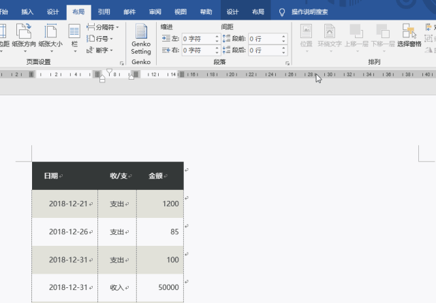Switch to the 视图 ribbon tab
This screenshot has height=303, width=436.
(x=181, y=12)
